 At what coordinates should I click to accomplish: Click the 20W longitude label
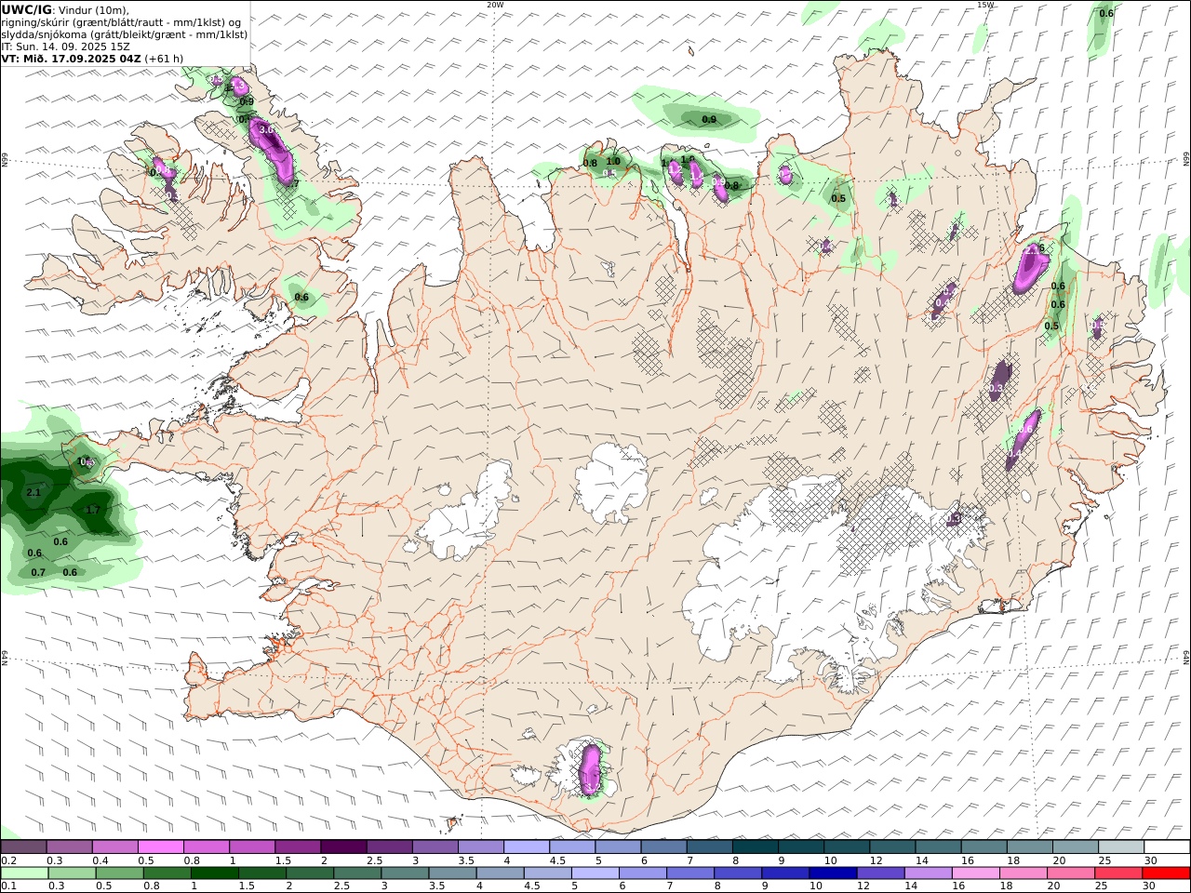click(495, 5)
